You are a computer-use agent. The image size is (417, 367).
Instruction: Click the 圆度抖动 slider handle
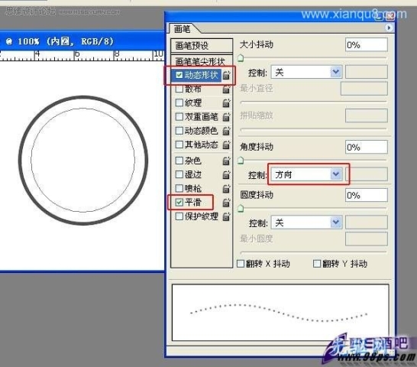pos(241,208)
